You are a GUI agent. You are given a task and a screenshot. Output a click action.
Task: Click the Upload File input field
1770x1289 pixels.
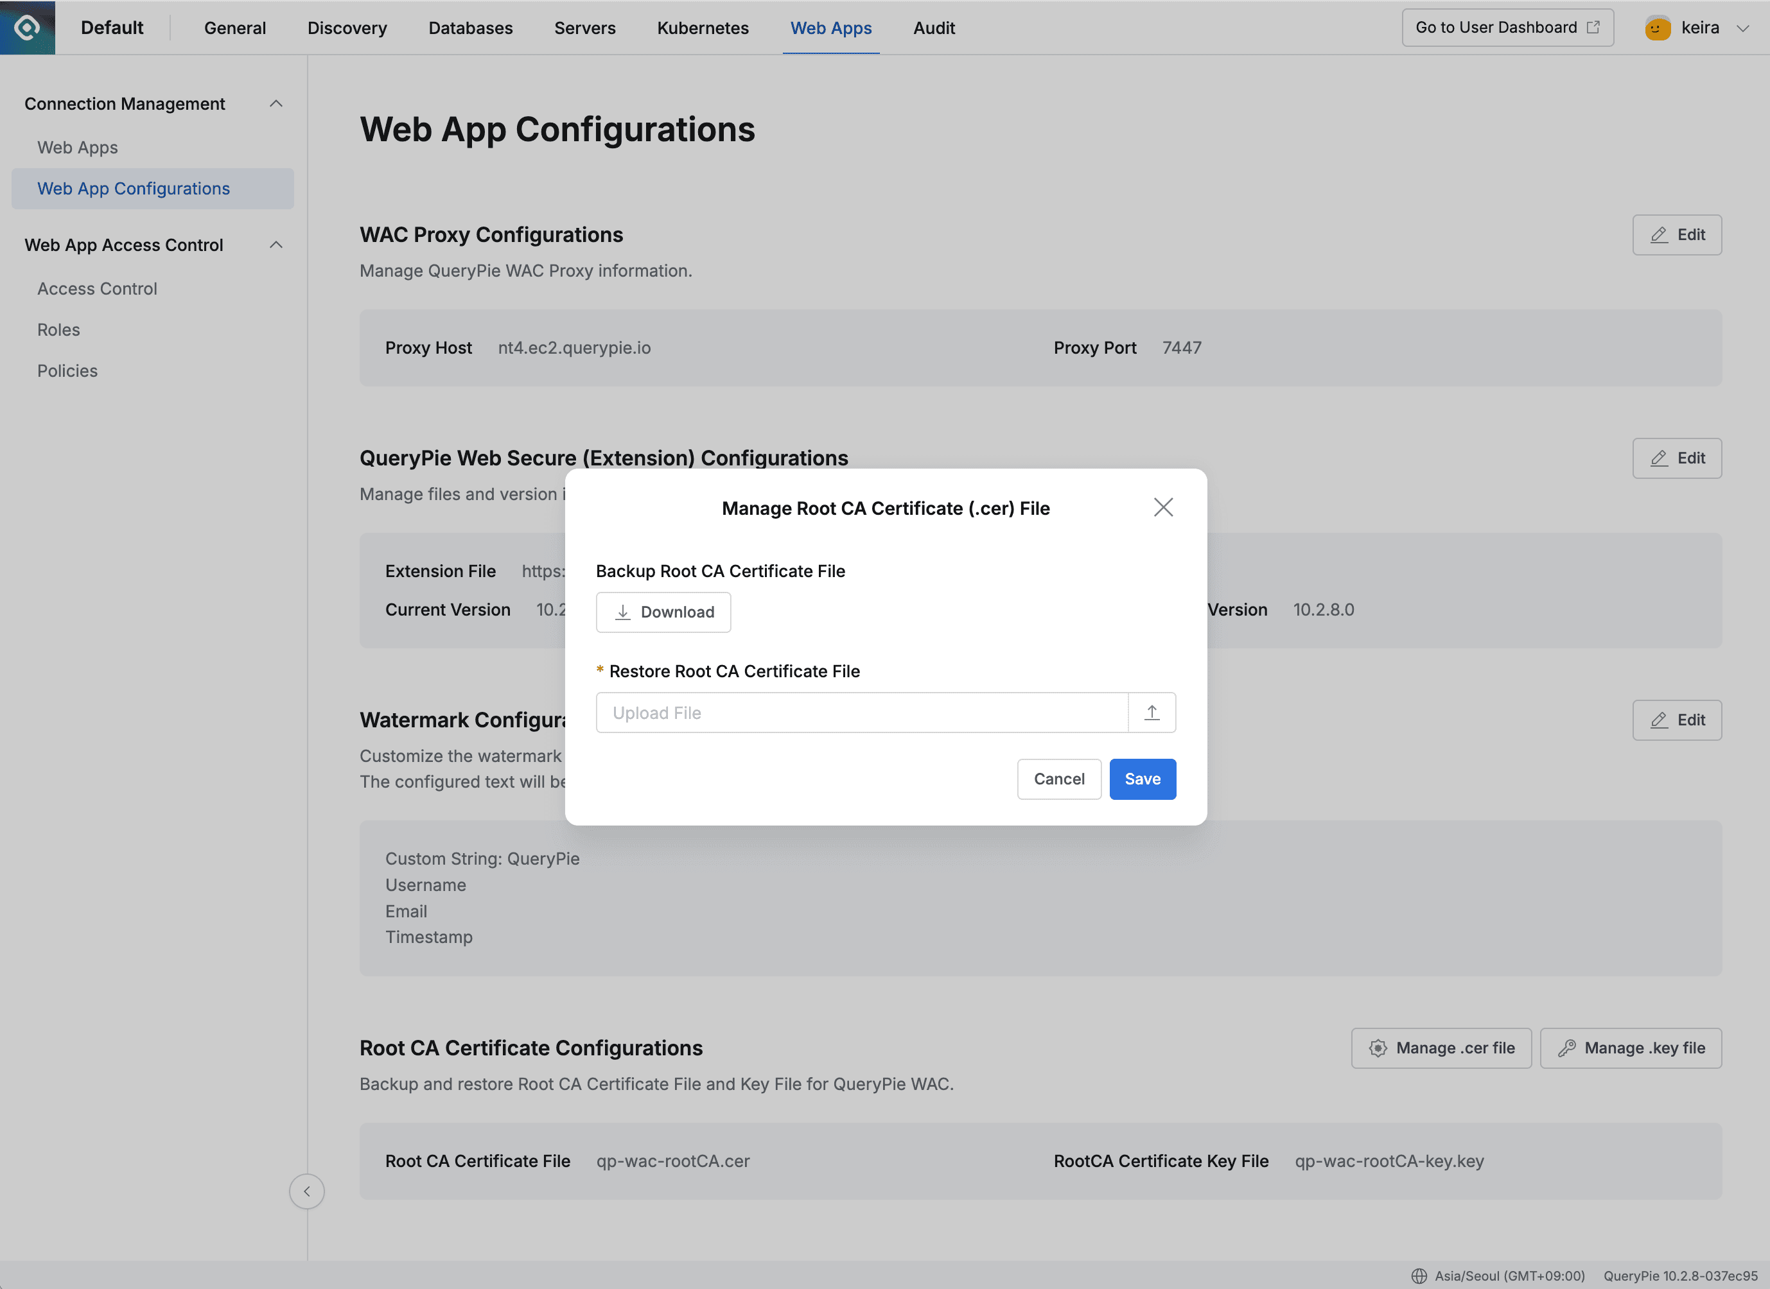pos(859,712)
